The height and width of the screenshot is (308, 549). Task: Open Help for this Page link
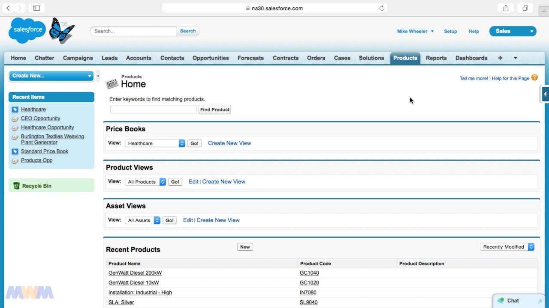tap(510, 78)
